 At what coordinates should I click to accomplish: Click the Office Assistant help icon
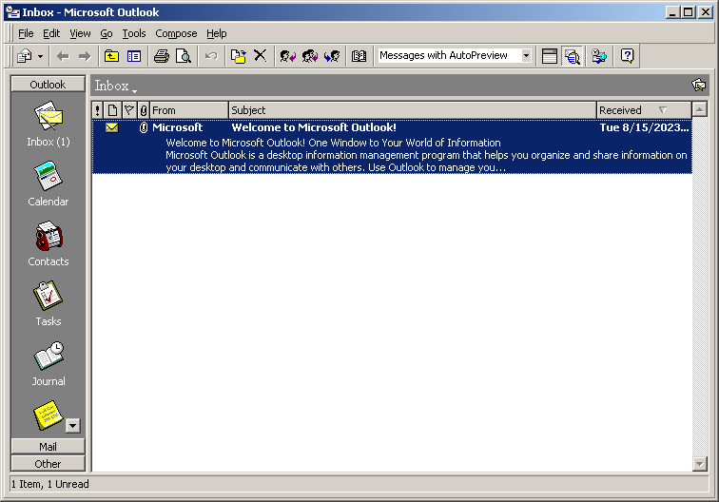(627, 56)
